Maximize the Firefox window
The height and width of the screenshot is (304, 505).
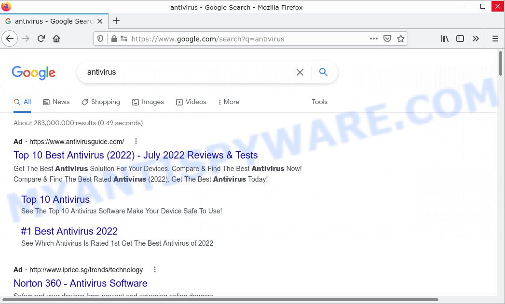tap(483, 6)
